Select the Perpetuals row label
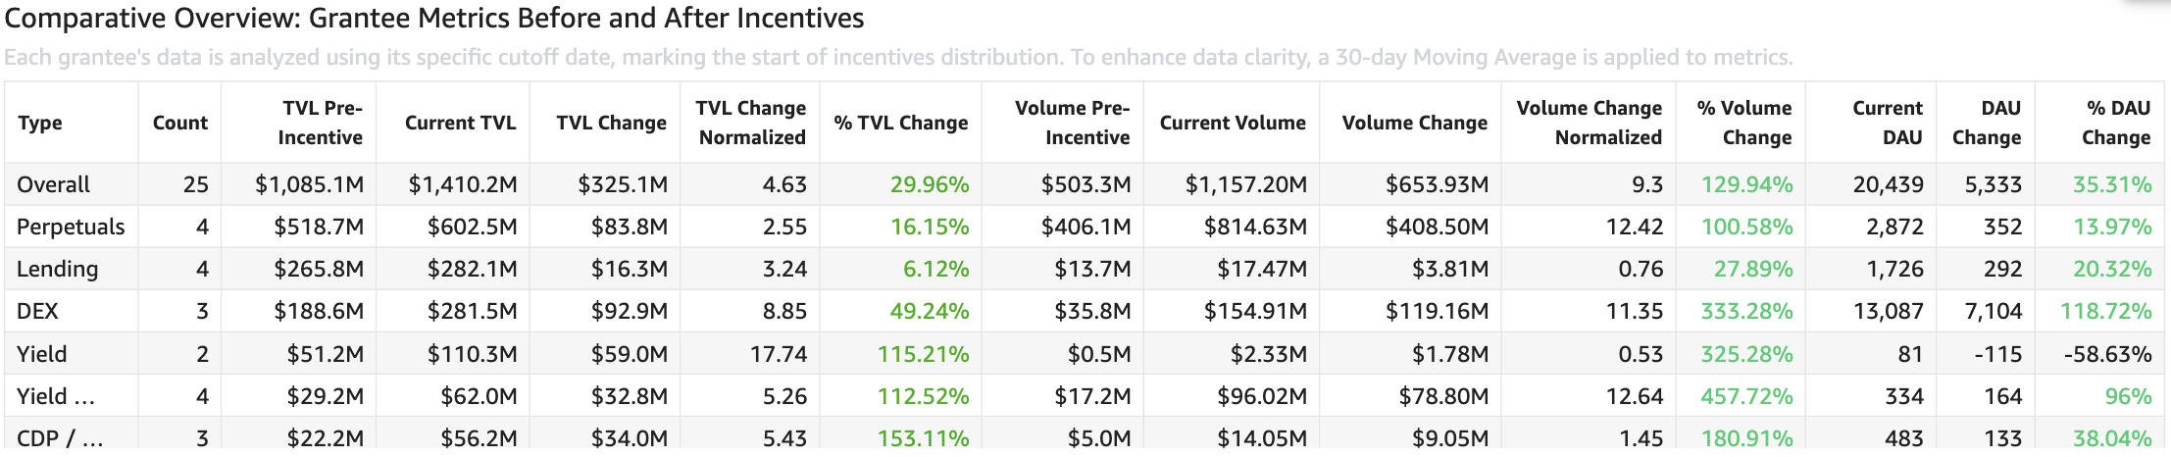 [x=71, y=227]
